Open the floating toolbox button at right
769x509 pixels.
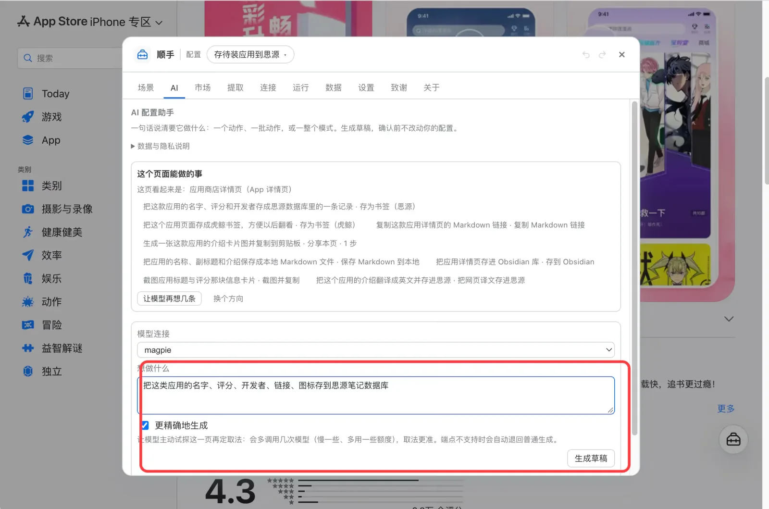[733, 439]
